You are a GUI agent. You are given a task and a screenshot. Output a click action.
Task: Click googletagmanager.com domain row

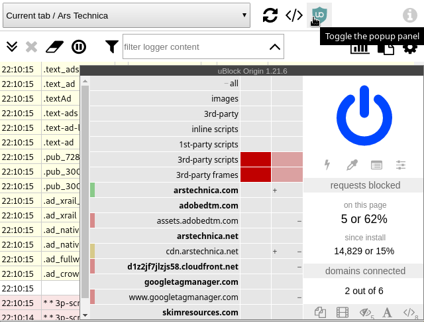165,282
